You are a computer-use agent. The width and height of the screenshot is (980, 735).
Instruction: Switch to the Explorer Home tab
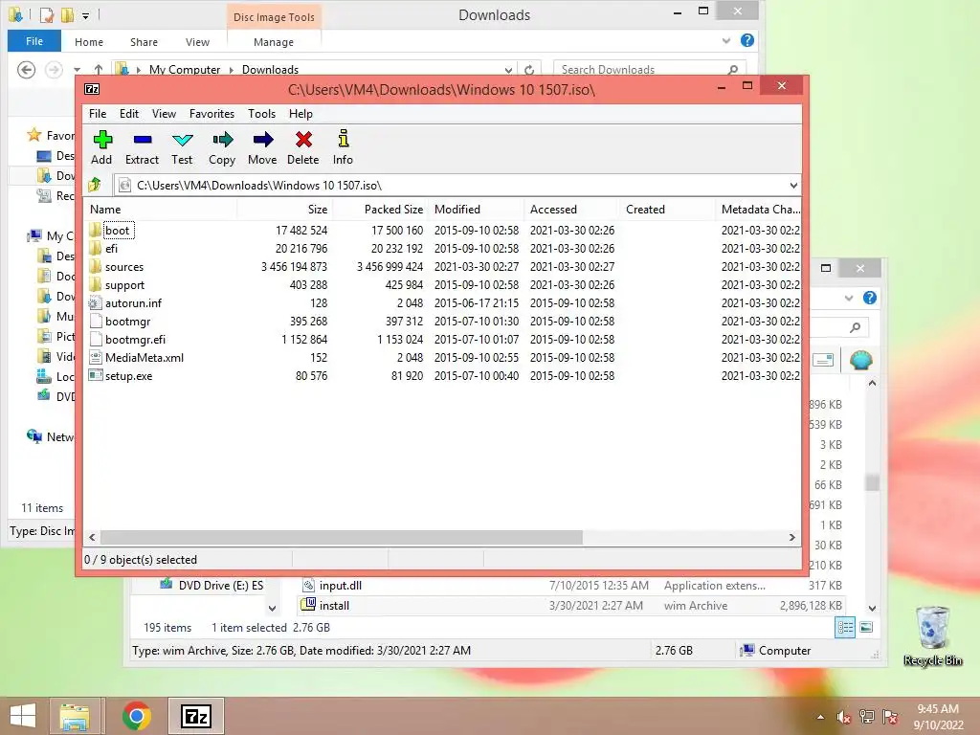click(x=89, y=42)
